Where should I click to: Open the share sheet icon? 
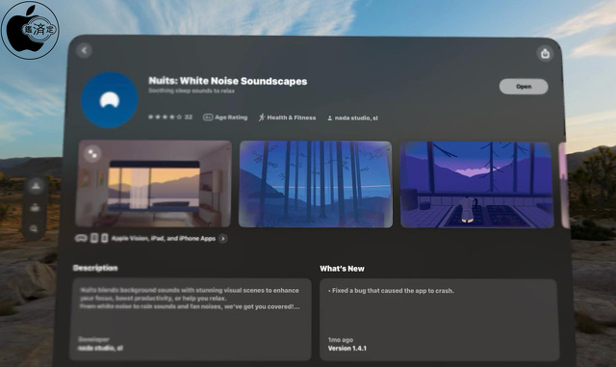(545, 54)
